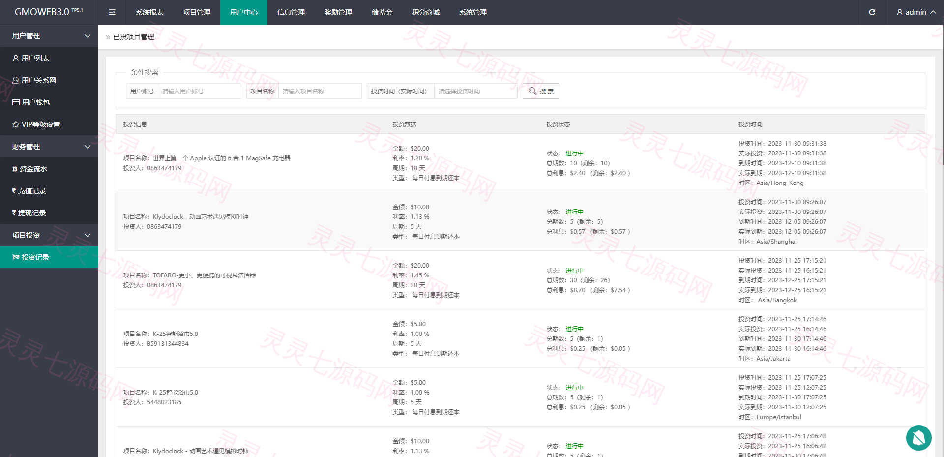Click the Asia/Shanghai timezone text
Screen dimensions: 944x457
click(776, 241)
